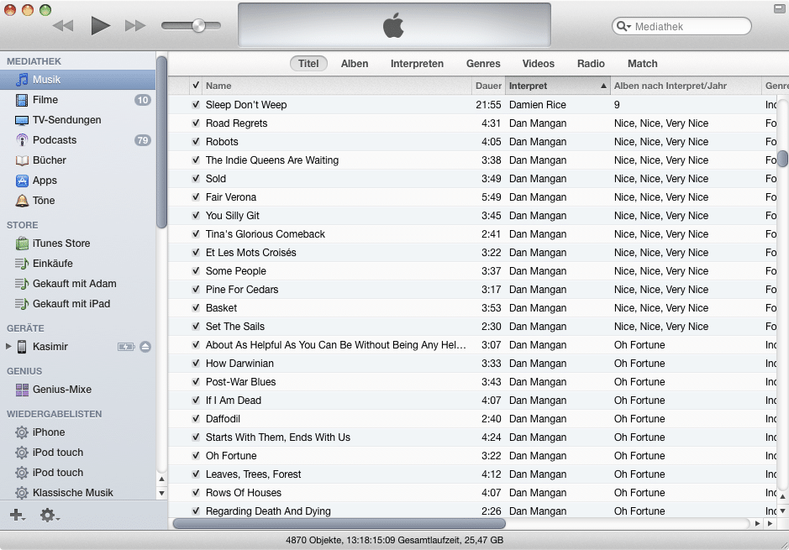Screen dimensions: 789x550
Task: Click the sidebar scroll-up arrow
Action: pyautogui.click(x=161, y=479)
